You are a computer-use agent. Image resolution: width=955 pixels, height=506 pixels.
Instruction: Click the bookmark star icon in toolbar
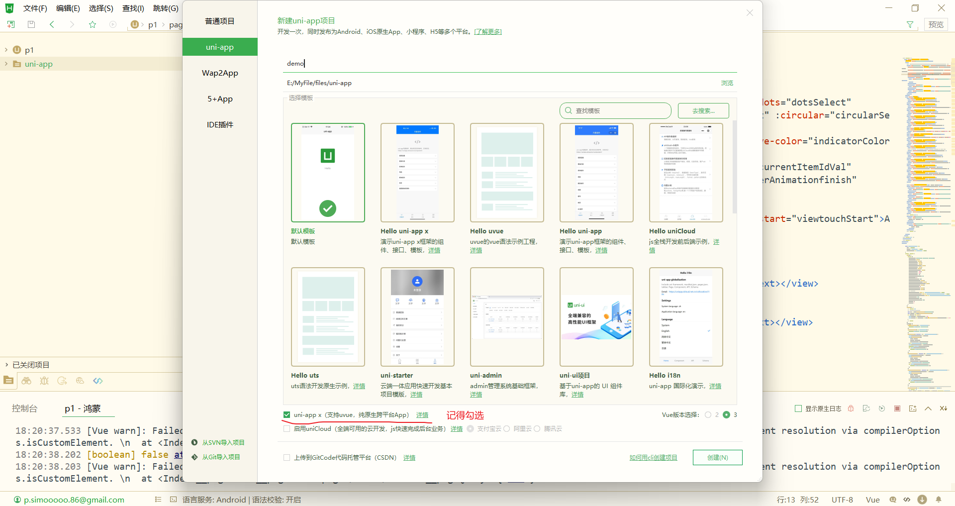click(93, 24)
